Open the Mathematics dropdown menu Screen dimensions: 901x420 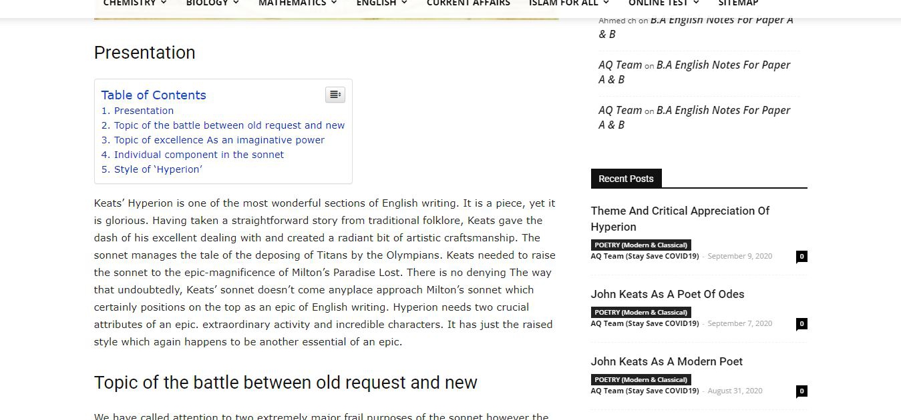(297, 3)
